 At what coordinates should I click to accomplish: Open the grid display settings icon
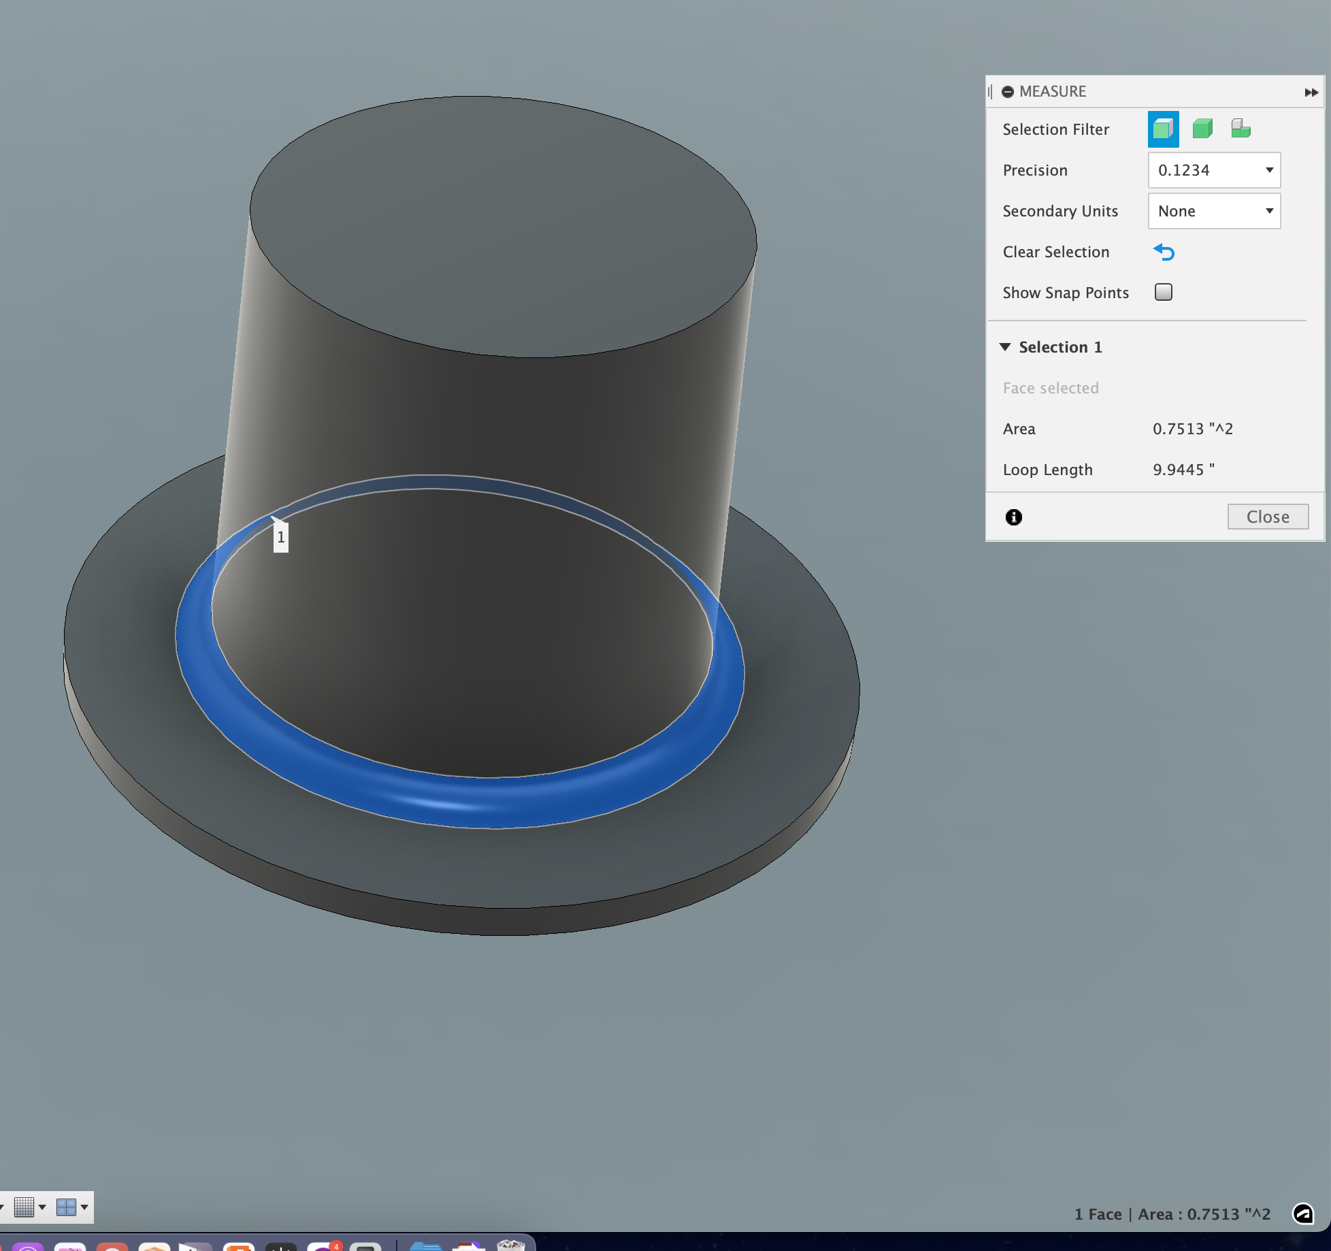coord(24,1207)
